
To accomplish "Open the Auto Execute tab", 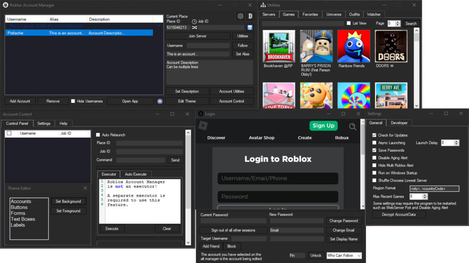I will pos(136,174).
